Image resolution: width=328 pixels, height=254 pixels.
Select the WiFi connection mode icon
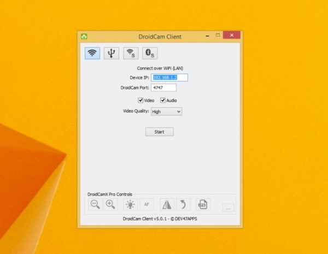[92, 53]
